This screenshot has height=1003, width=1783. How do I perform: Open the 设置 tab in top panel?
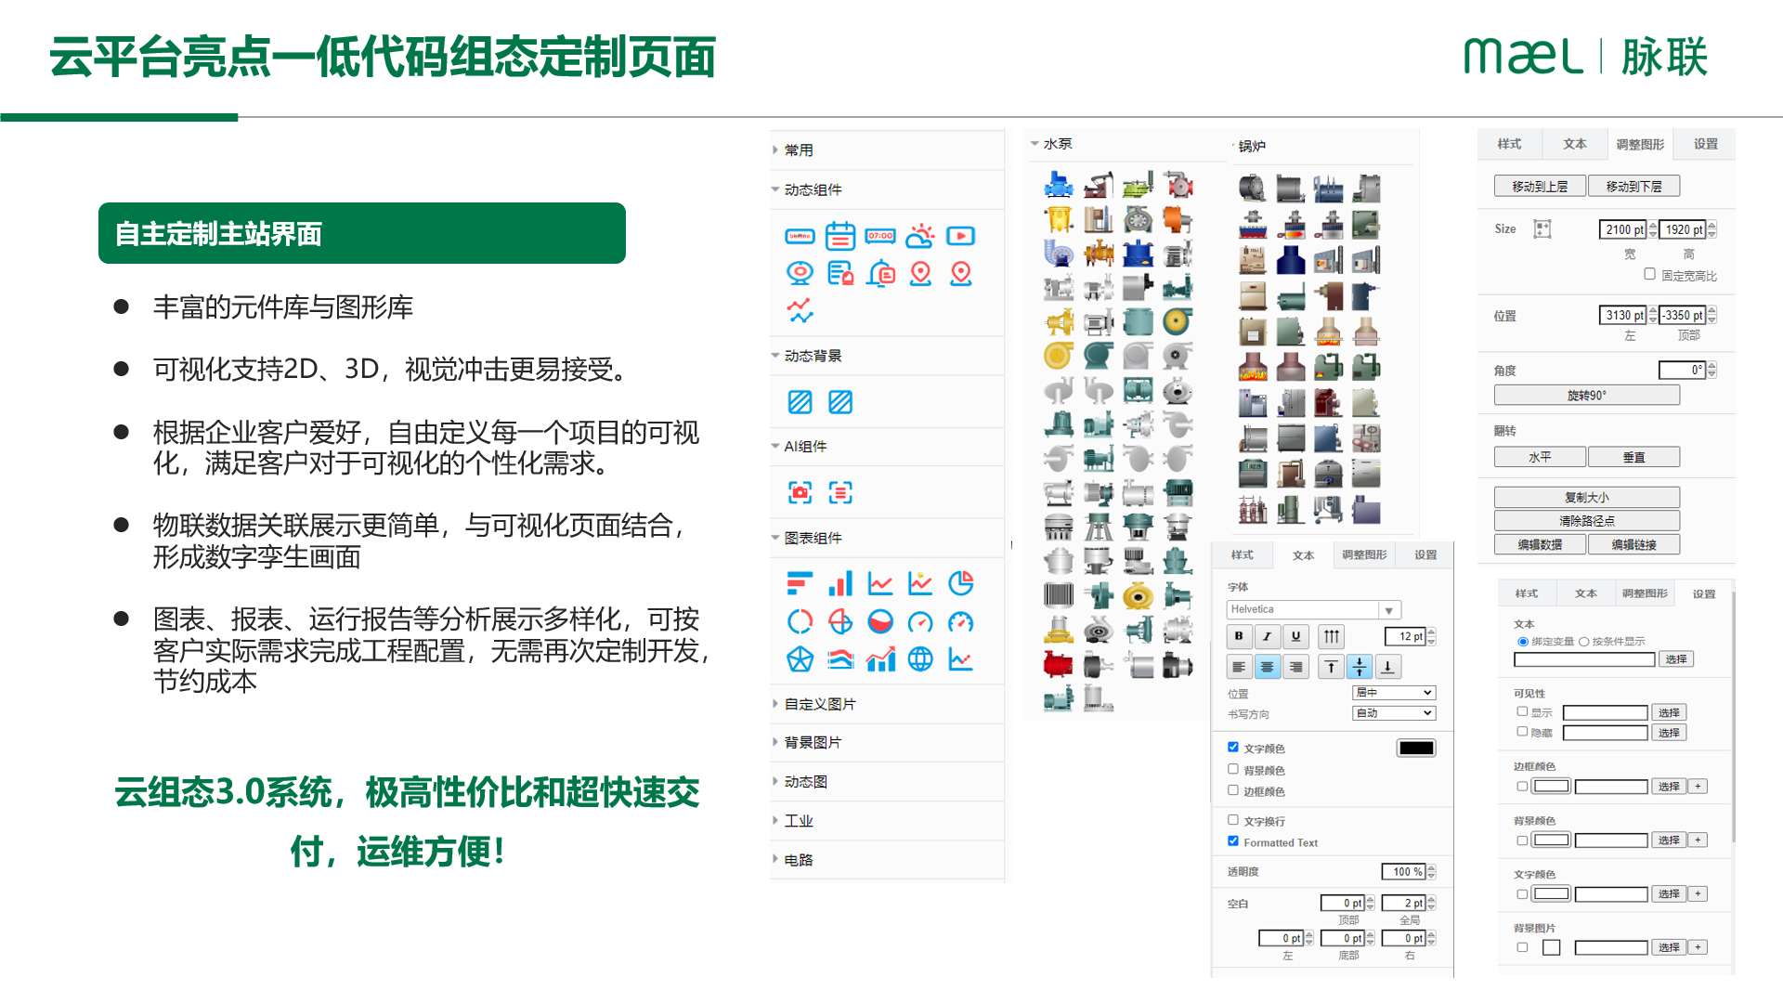click(x=1705, y=144)
